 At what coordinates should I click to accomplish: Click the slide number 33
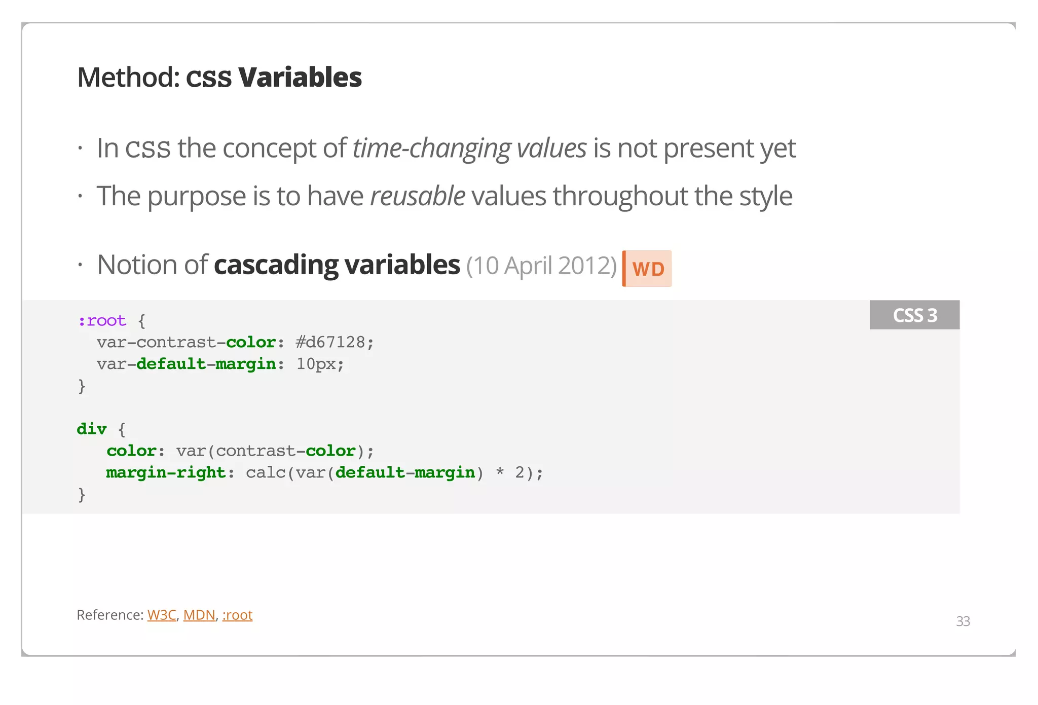pos(962,621)
